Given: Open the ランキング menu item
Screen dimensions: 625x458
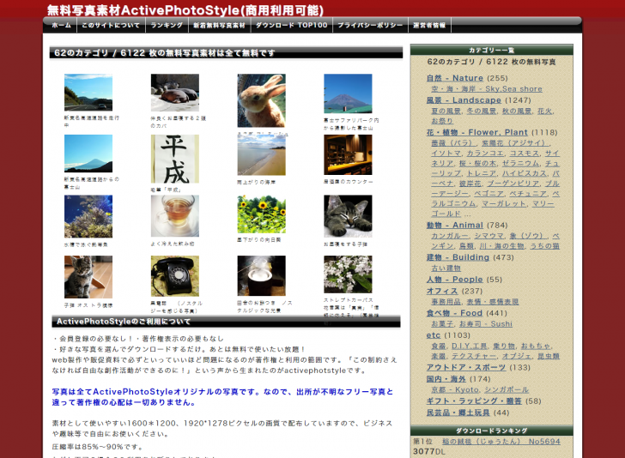Looking at the screenshot, I should 167,25.
